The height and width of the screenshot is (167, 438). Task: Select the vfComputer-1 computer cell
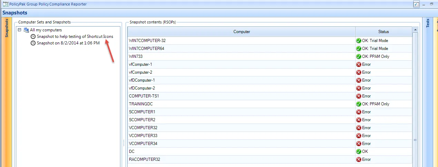(x=241, y=64)
